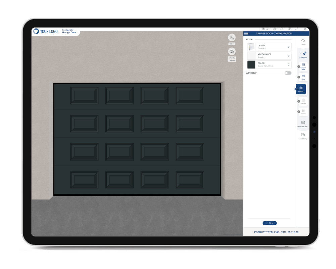Collapse the Configure section in the sidebar
This screenshot has height=269, width=336.
click(x=300, y=53)
